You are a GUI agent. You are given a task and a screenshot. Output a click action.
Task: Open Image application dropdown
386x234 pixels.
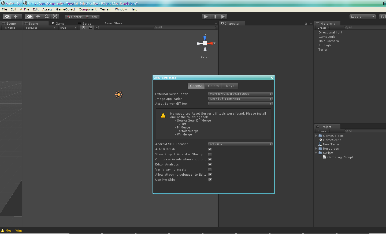pyautogui.click(x=240, y=99)
